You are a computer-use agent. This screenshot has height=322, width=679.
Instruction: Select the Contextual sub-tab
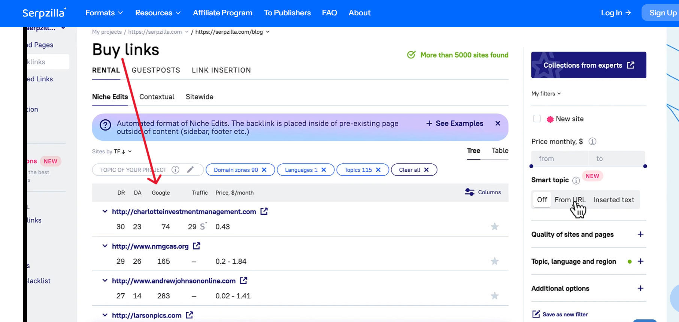click(157, 97)
